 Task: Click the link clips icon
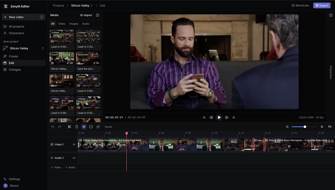pos(98,127)
